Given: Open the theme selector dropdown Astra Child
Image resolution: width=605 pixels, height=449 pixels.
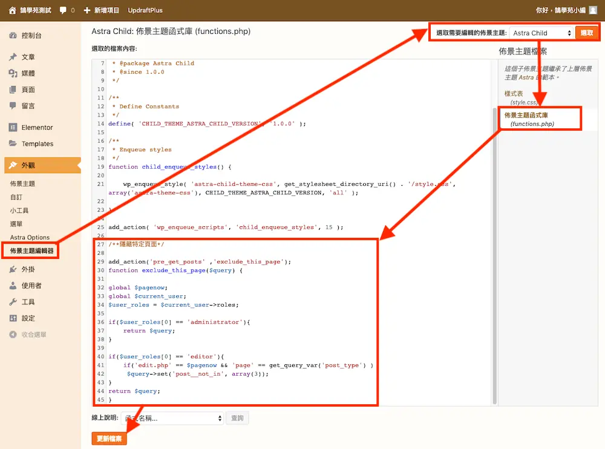Looking at the screenshot, I should point(541,33).
